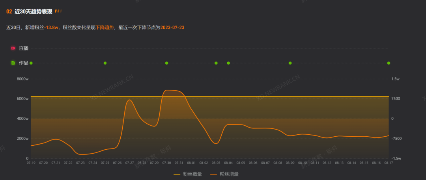
Task: Click the 2023-07-23 decline date
Action: [173, 28]
